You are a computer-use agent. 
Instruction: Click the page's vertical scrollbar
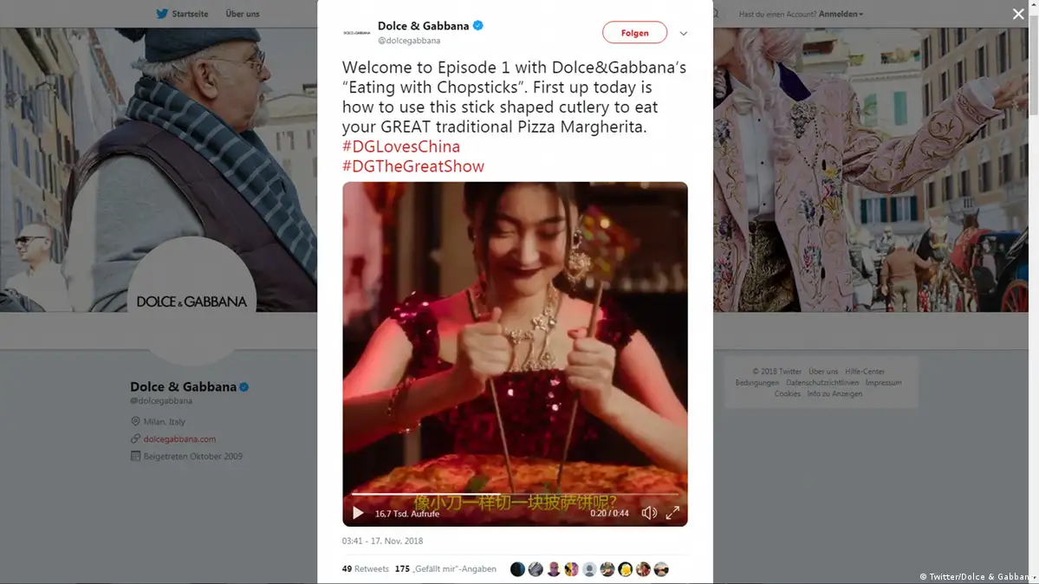[1032, 69]
